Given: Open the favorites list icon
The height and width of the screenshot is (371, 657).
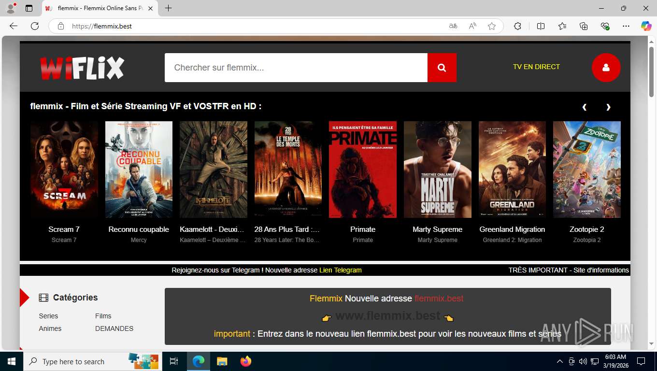Looking at the screenshot, I should click(x=562, y=26).
